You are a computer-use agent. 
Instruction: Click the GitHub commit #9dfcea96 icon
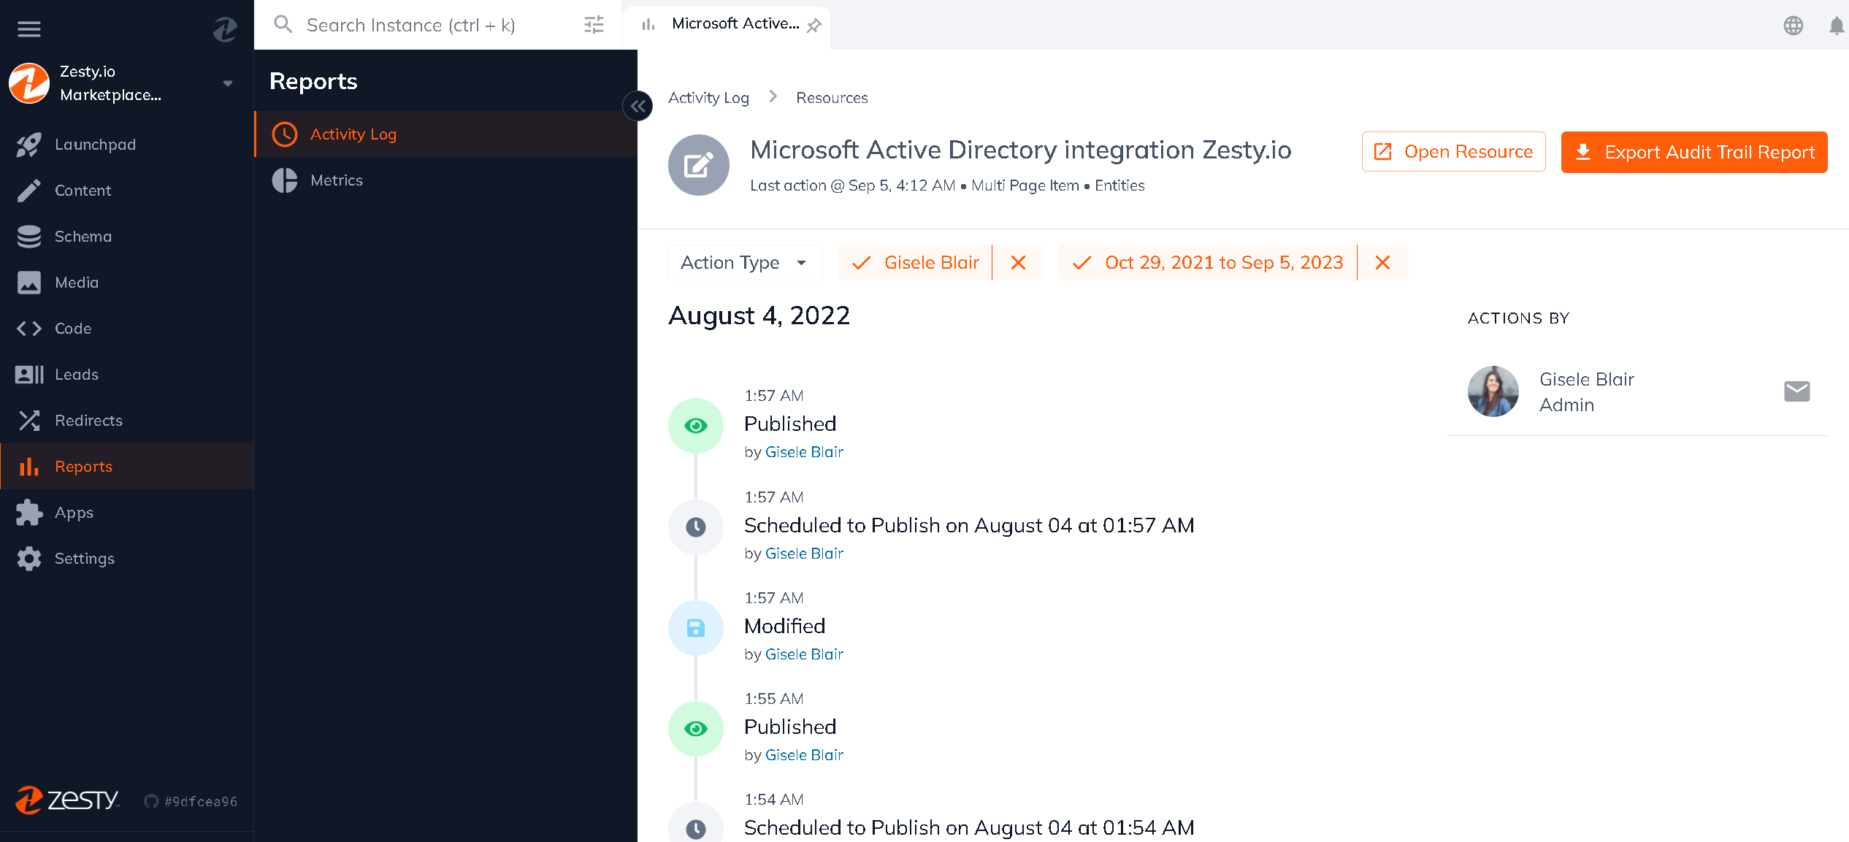[x=151, y=801]
